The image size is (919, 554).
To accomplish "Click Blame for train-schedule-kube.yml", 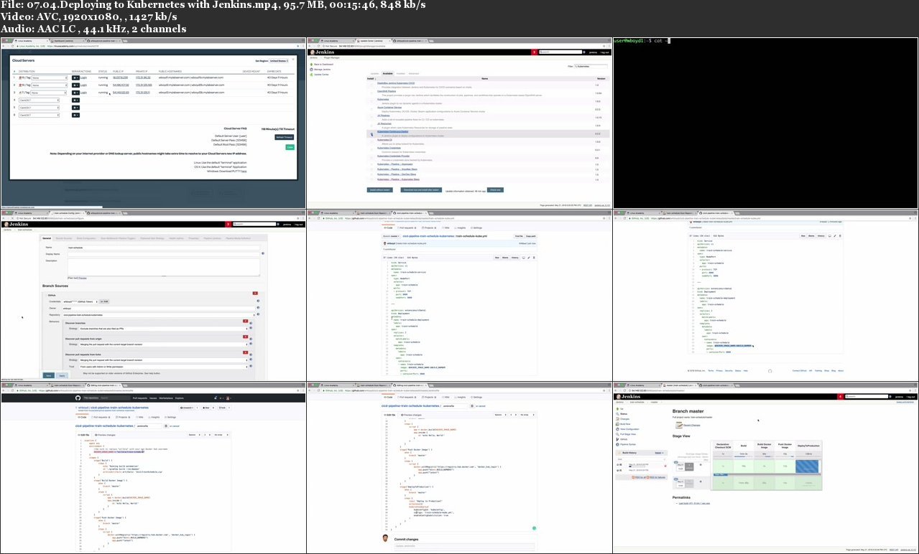I will (x=505, y=258).
